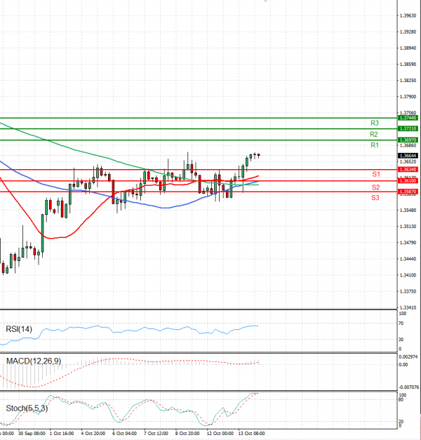Click the R3 resistance label
This screenshot has width=421, height=440.
click(375, 123)
